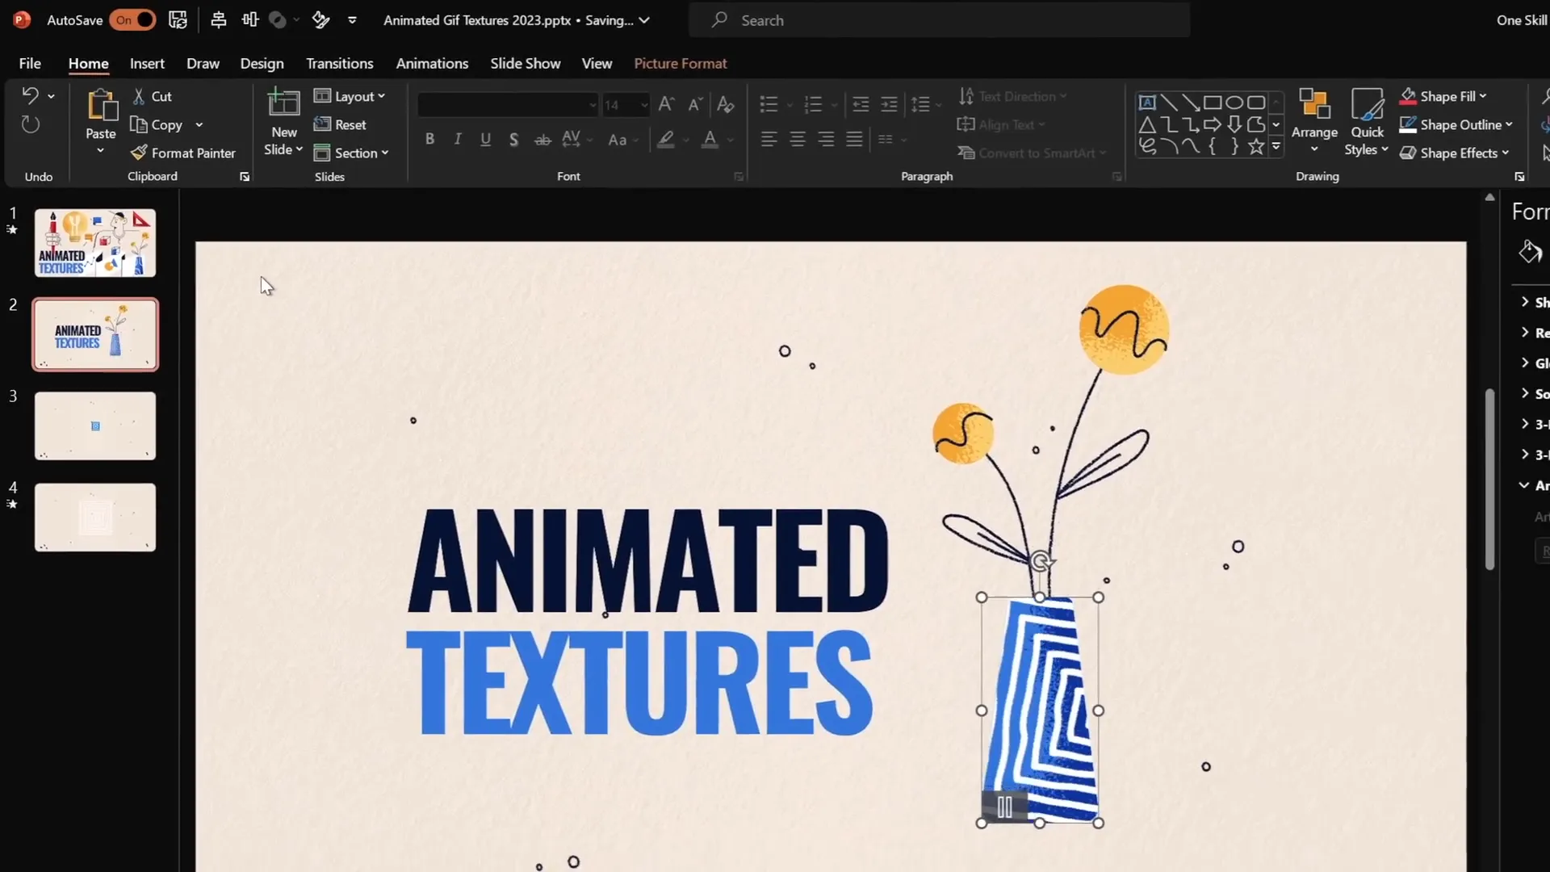Click the font color swatch
Viewport: 1550px width, 872px height.
point(710,139)
